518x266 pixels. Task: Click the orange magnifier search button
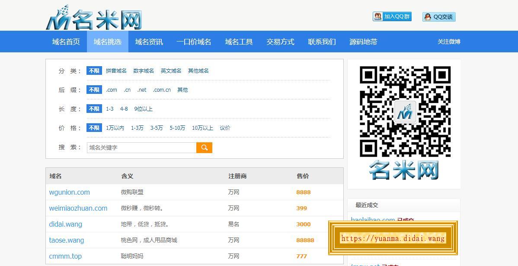click(204, 147)
